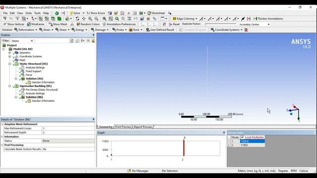Select the Force tree item
Screen dimensions: 317x178
(29, 75)
